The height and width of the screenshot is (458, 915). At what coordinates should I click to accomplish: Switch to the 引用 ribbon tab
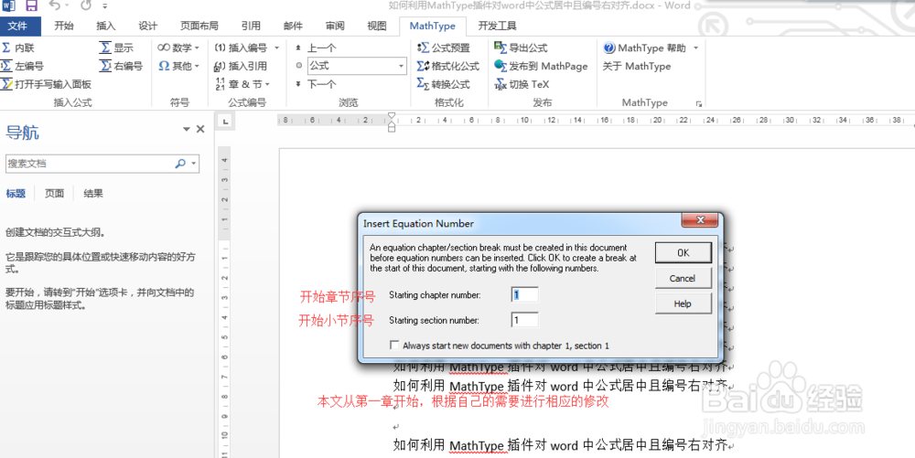(x=251, y=26)
